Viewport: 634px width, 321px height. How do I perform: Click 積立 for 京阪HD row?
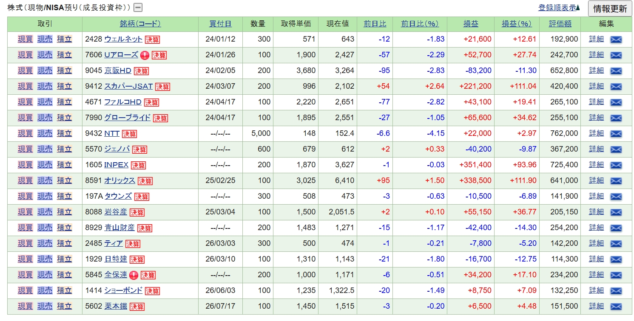point(64,70)
